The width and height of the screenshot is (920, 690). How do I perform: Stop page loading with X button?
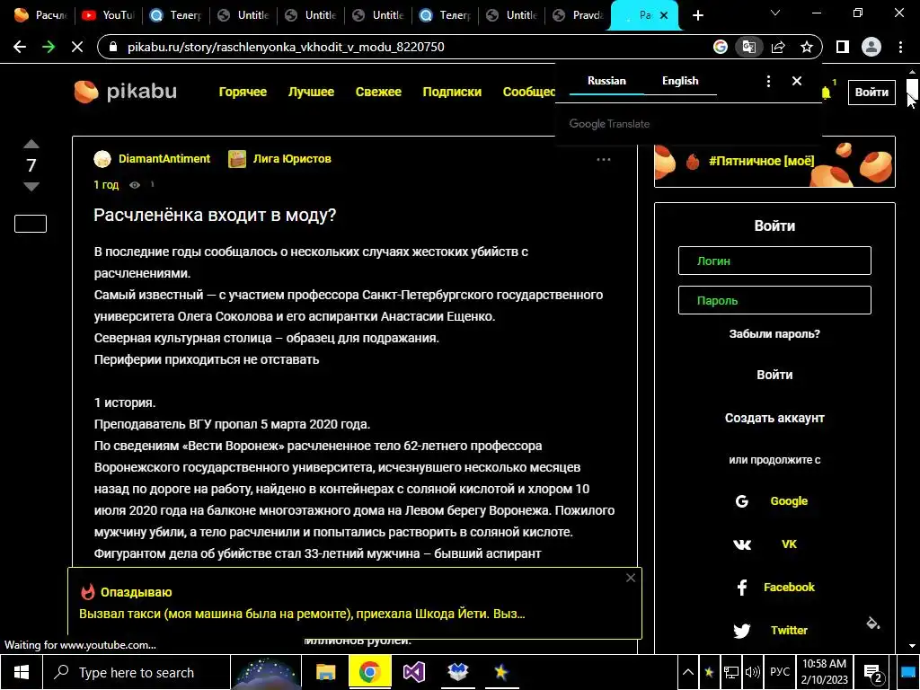point(77,47)
